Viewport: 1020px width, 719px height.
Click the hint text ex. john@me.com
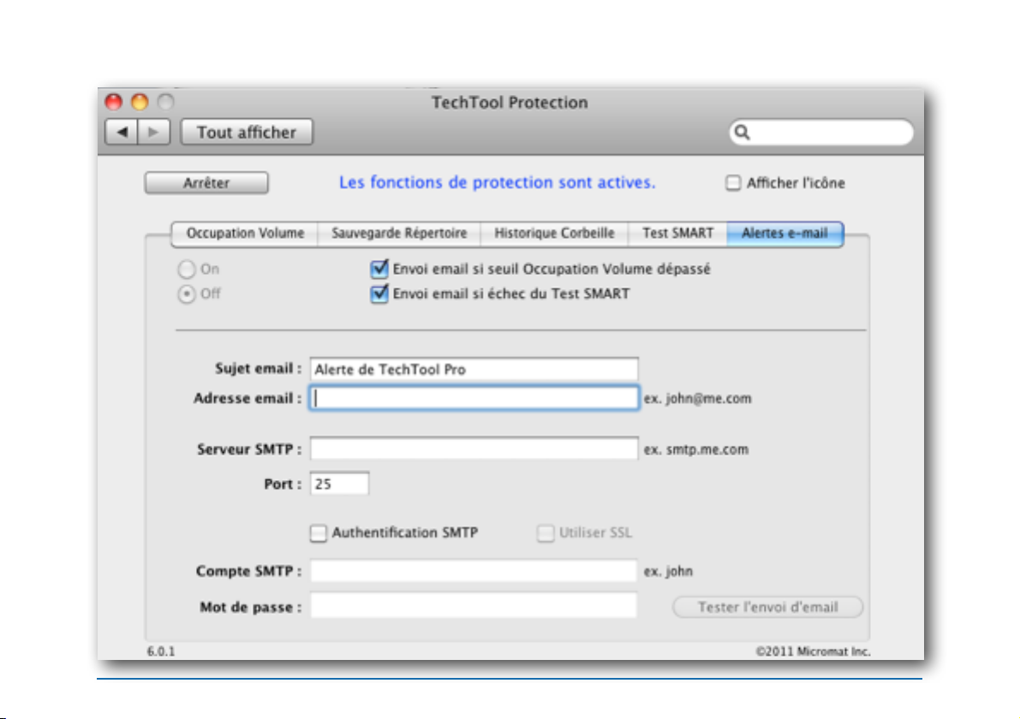click(697, 399)
